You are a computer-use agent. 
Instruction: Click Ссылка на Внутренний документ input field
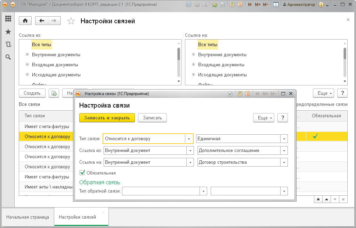(x=145, y=162)
